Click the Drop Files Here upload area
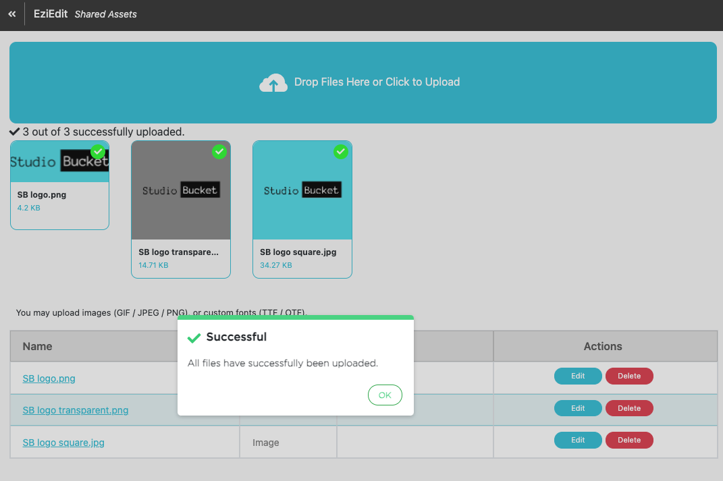 (x=363, y=82)
